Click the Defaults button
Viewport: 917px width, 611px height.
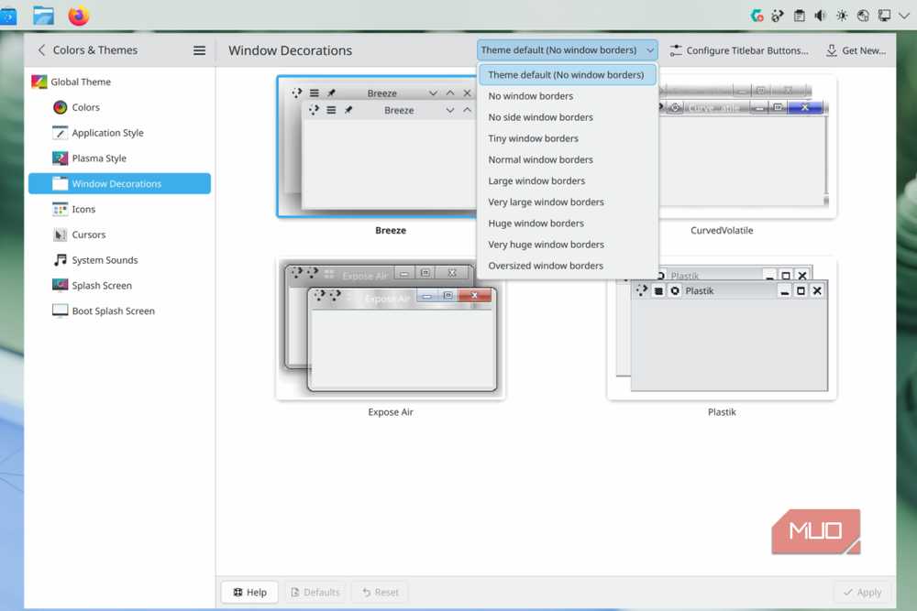315,593
